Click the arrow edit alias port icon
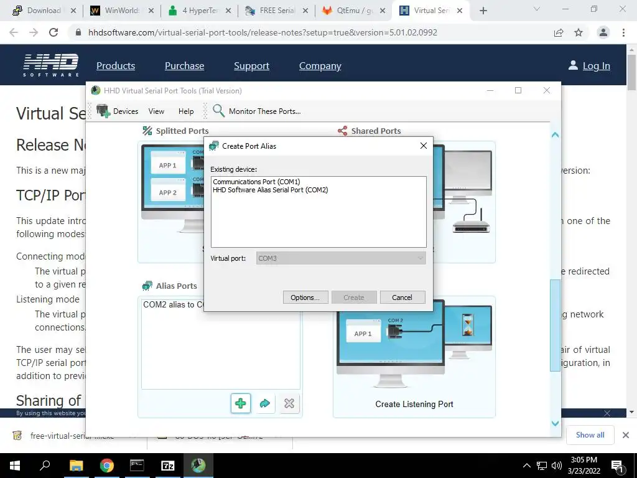The image size is (637, 478). click(x=265, y=403)
